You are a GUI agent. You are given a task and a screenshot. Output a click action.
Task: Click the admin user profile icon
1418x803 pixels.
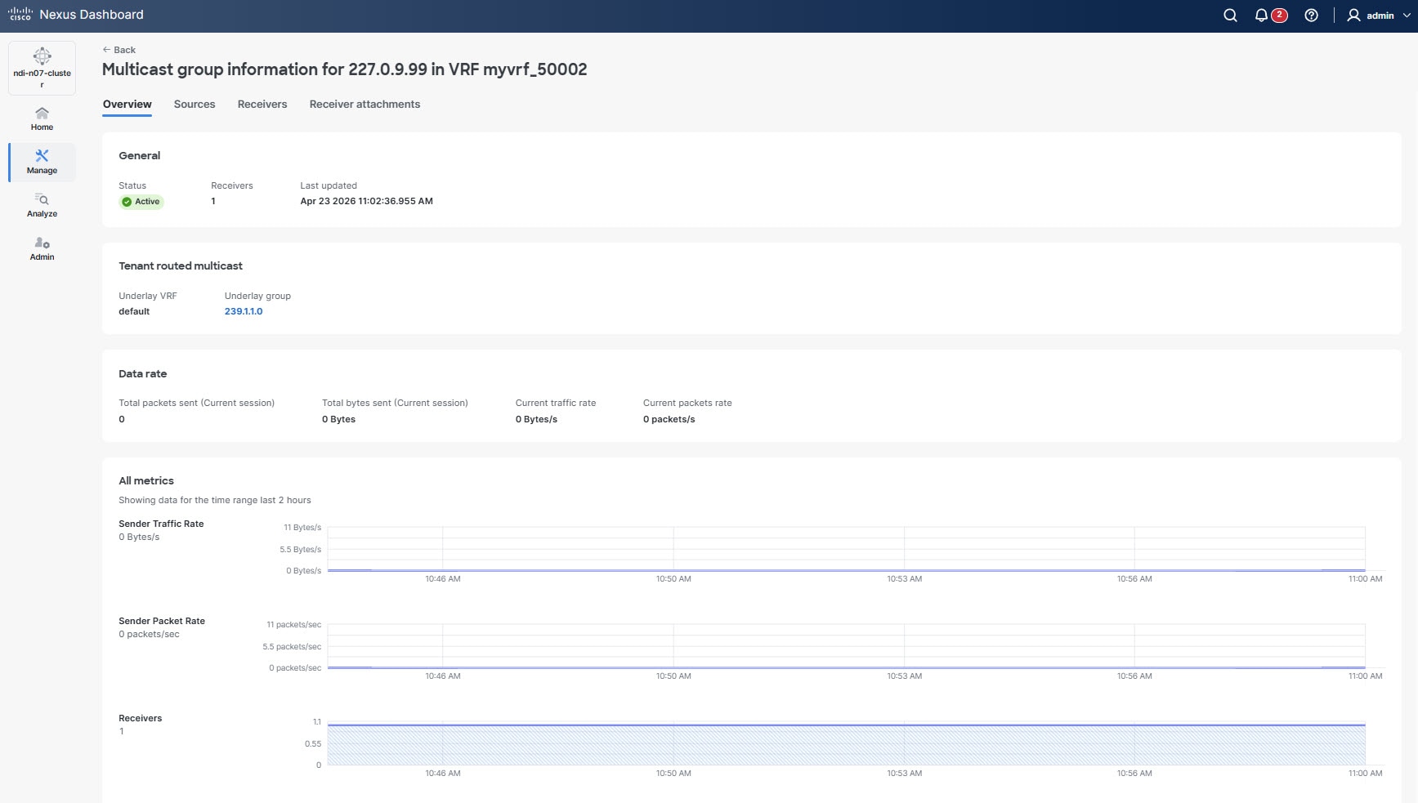click(x=1353, y=16)
